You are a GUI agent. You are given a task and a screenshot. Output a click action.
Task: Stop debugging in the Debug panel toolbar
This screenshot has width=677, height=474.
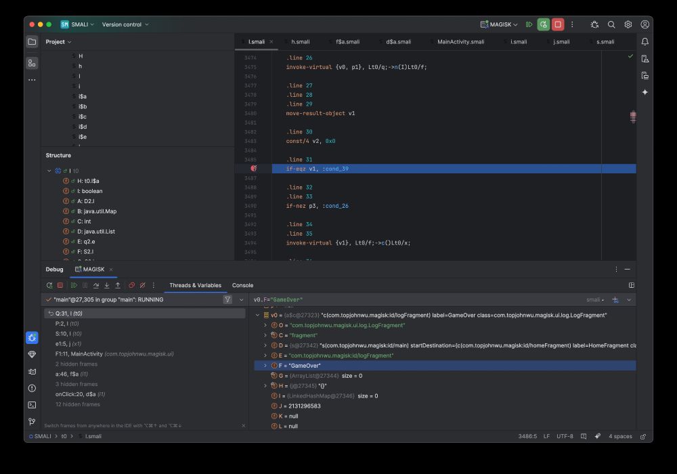point(60,285)
